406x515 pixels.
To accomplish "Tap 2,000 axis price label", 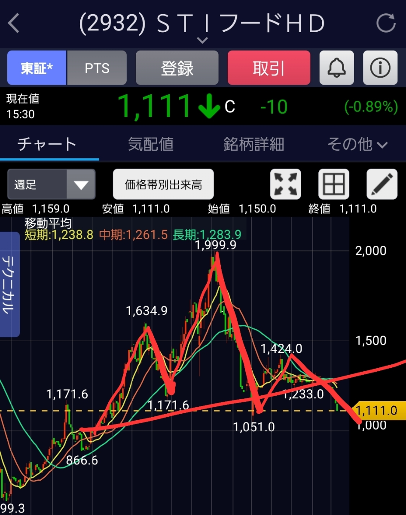I will [x=371, y=251].
